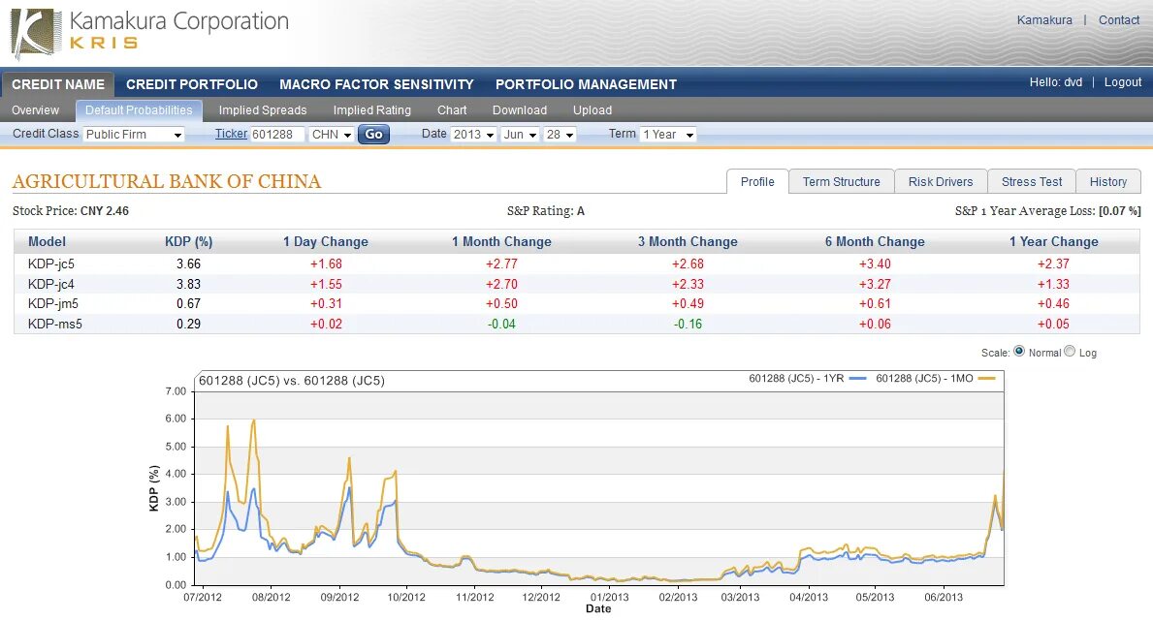Screen dimensions: 1153x621
Task: Click the 01/2013 date axis label
Action: [610, 597]
